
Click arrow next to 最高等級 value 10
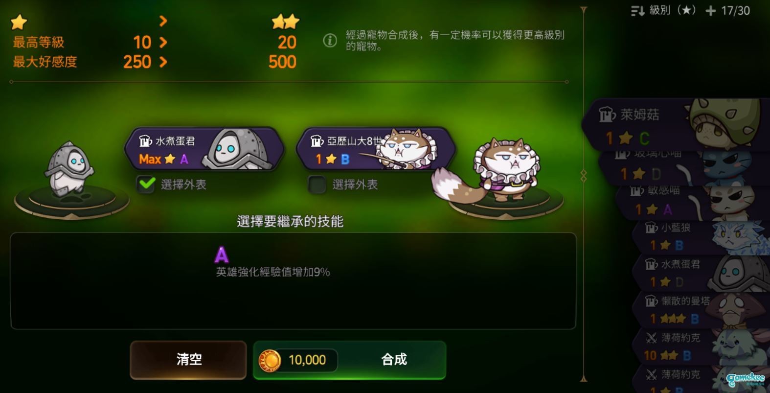point(163,43)
